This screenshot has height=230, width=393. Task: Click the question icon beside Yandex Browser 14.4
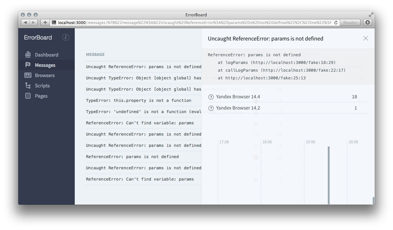pyautogui.click(x=211, y=97)
